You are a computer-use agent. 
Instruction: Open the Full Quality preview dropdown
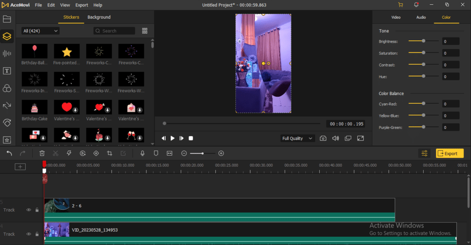(x=297, y=138)
